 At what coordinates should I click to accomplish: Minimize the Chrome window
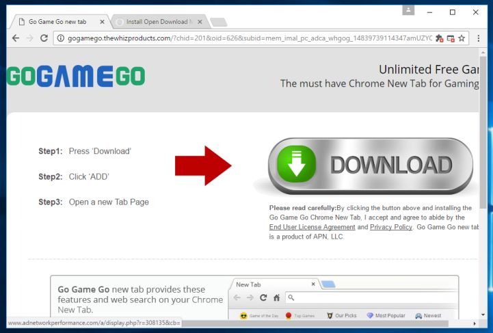[430, 12]
